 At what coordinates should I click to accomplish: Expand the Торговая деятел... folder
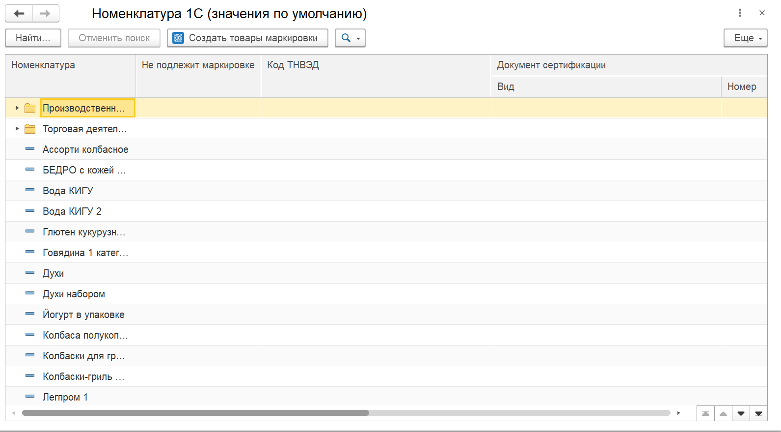click(x=17, y=129)
